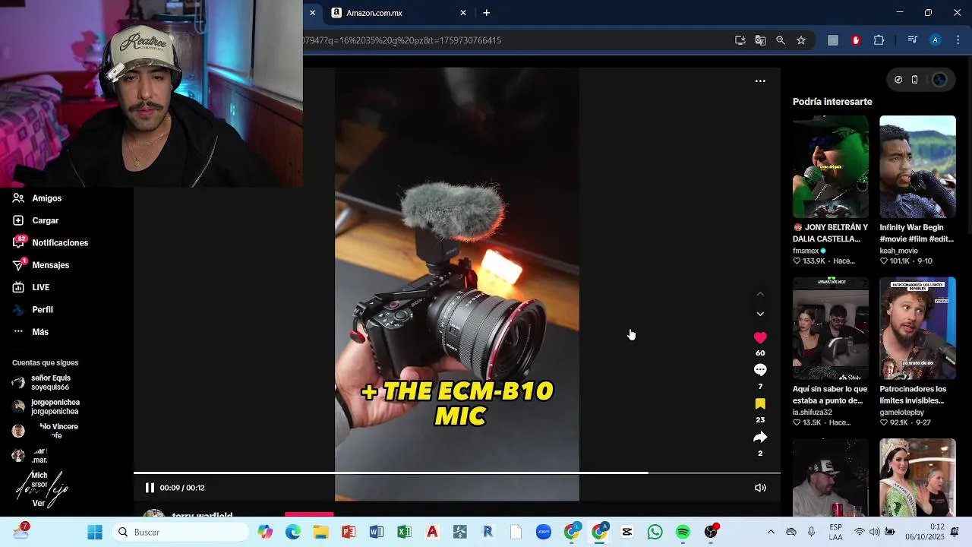
Task: Open Microsoft Edge from taskbar
Action: (293, 533)
